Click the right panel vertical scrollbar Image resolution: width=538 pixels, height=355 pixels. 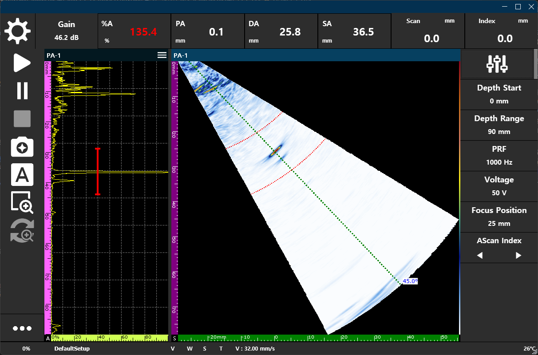[x=535, y=64]
